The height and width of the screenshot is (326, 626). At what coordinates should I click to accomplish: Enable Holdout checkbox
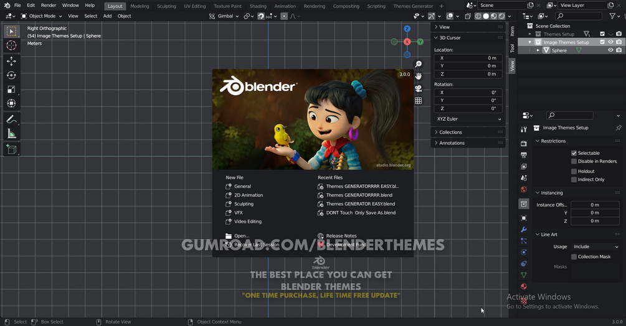pyautogui.click(x=574, y=171)
